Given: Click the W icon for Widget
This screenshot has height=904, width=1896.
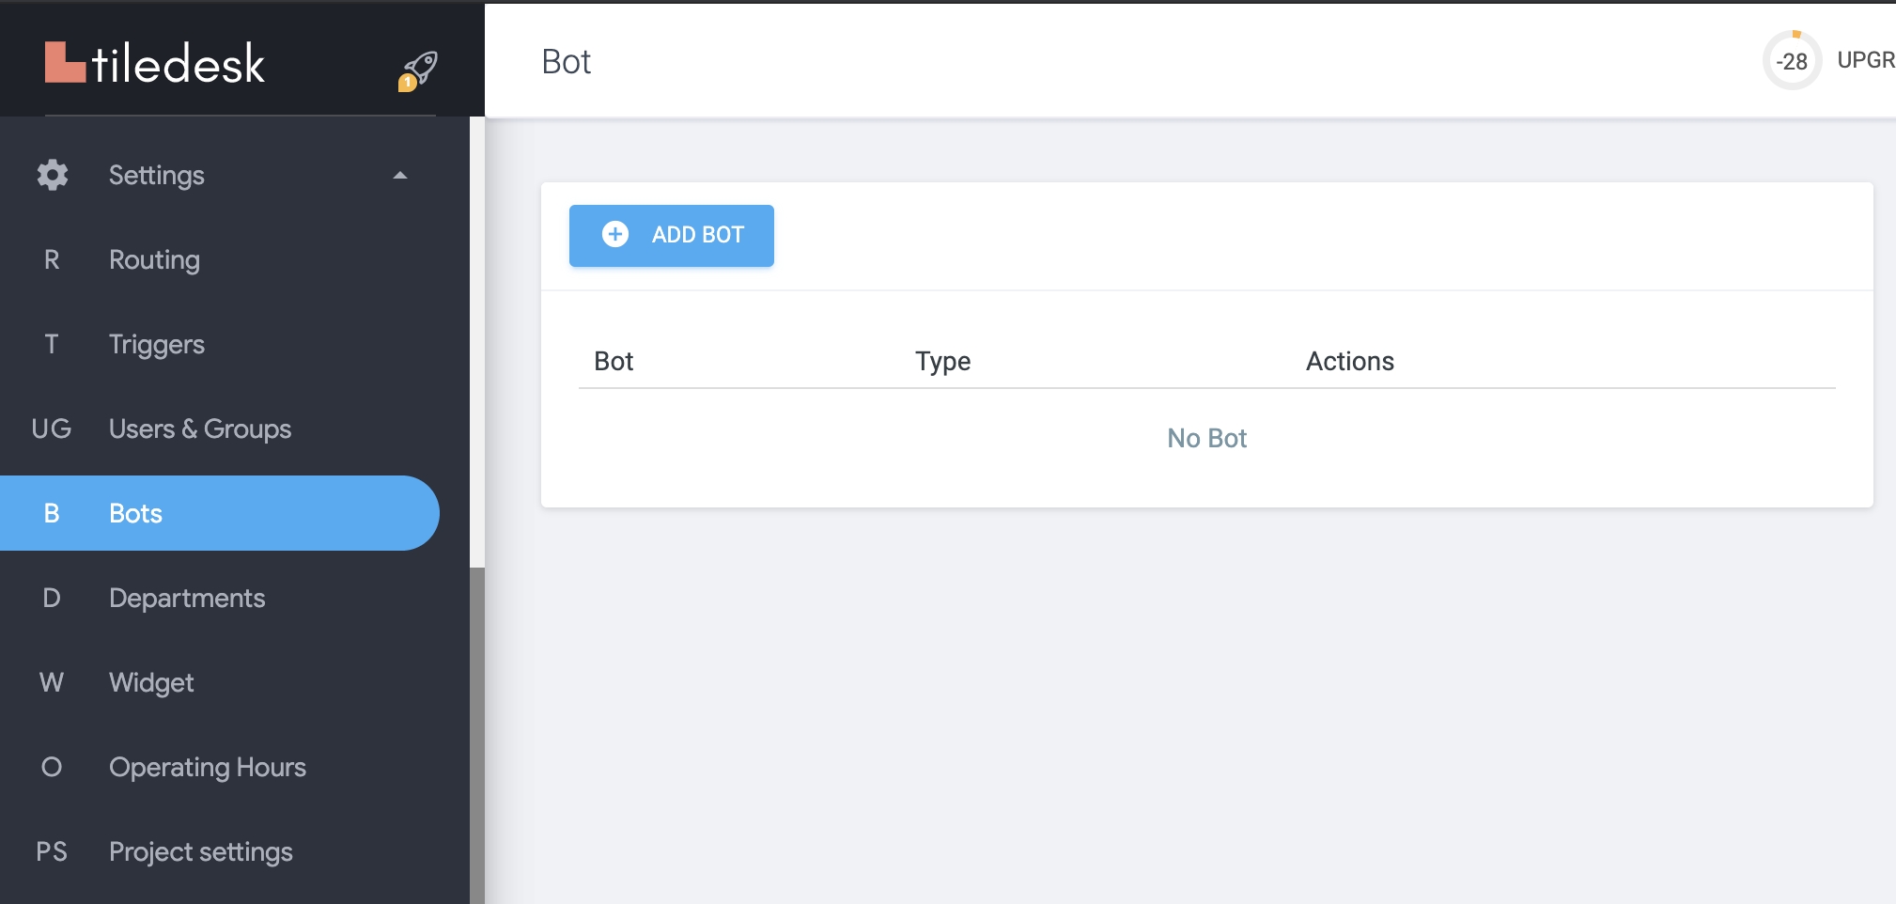Looking at the screenshot, I should (52, 682).
